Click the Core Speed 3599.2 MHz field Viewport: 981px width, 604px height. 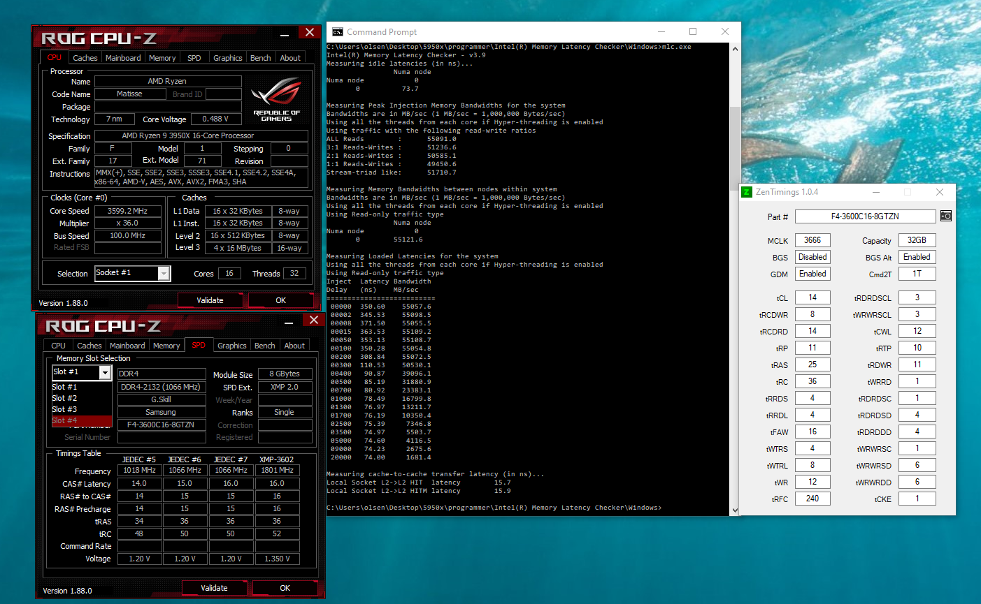coord(127,211)
